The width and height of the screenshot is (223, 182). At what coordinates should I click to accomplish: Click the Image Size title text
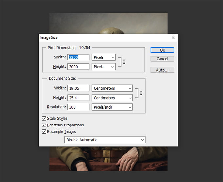pyautogui.click(x=49, y=38)
